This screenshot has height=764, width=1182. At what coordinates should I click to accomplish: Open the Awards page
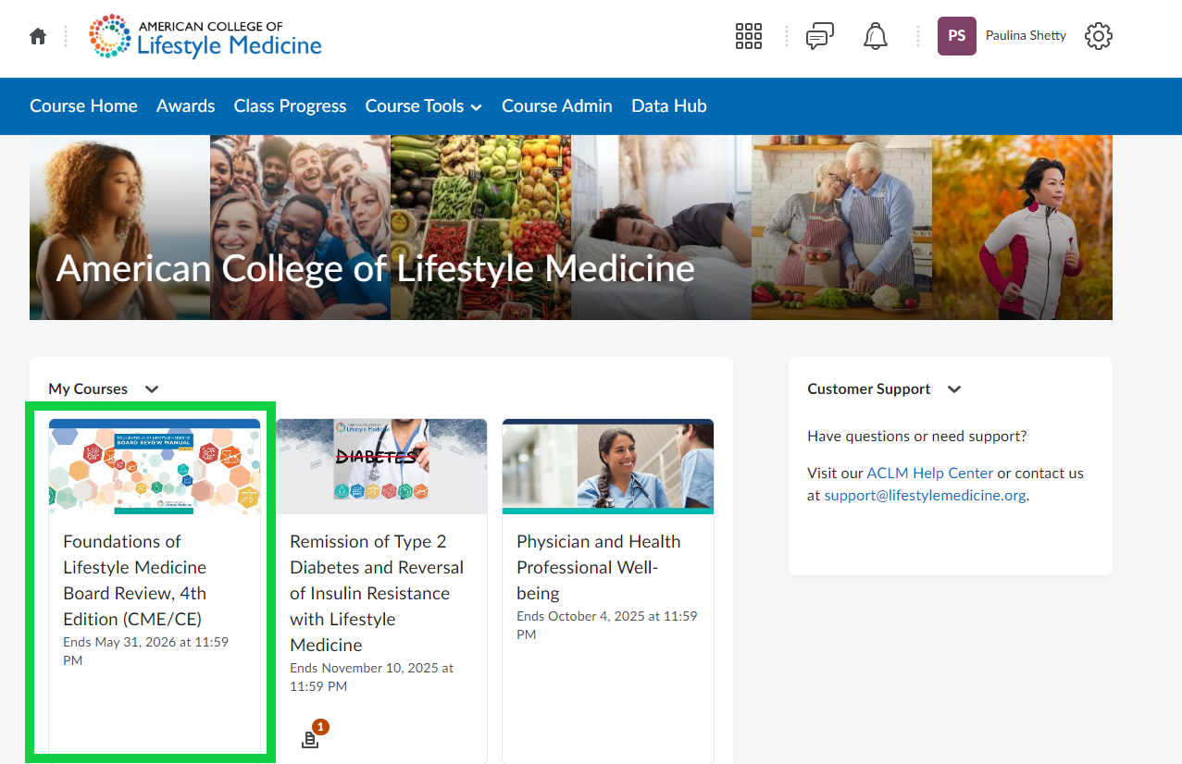186,106
